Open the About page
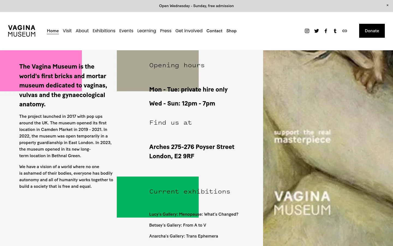This screenshot has width=393, height=246. (x=82, y=31)
